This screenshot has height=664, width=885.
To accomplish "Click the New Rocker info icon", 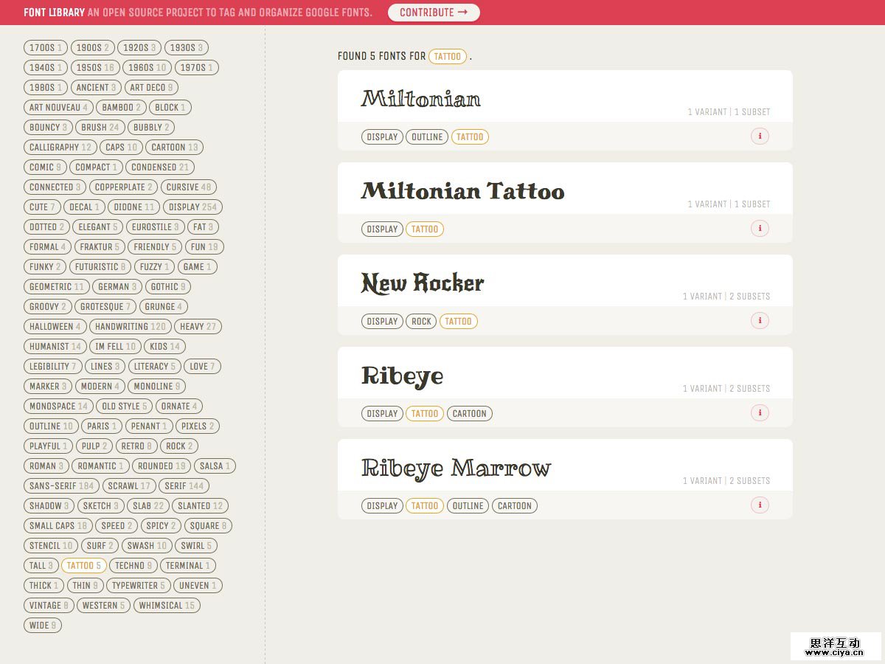I will point(760,321).
